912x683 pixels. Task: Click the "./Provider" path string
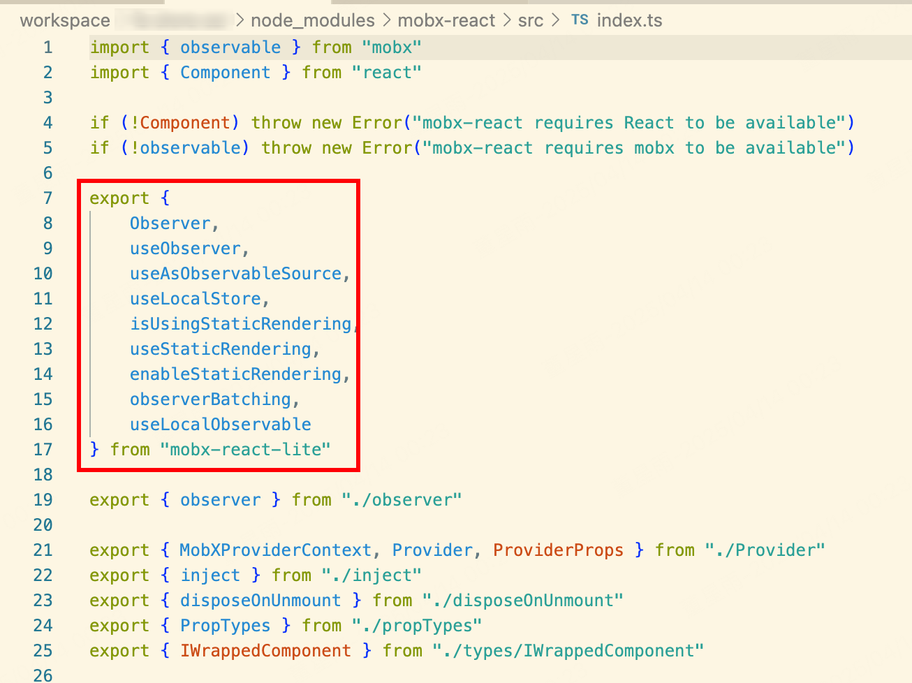pos(765,550)
